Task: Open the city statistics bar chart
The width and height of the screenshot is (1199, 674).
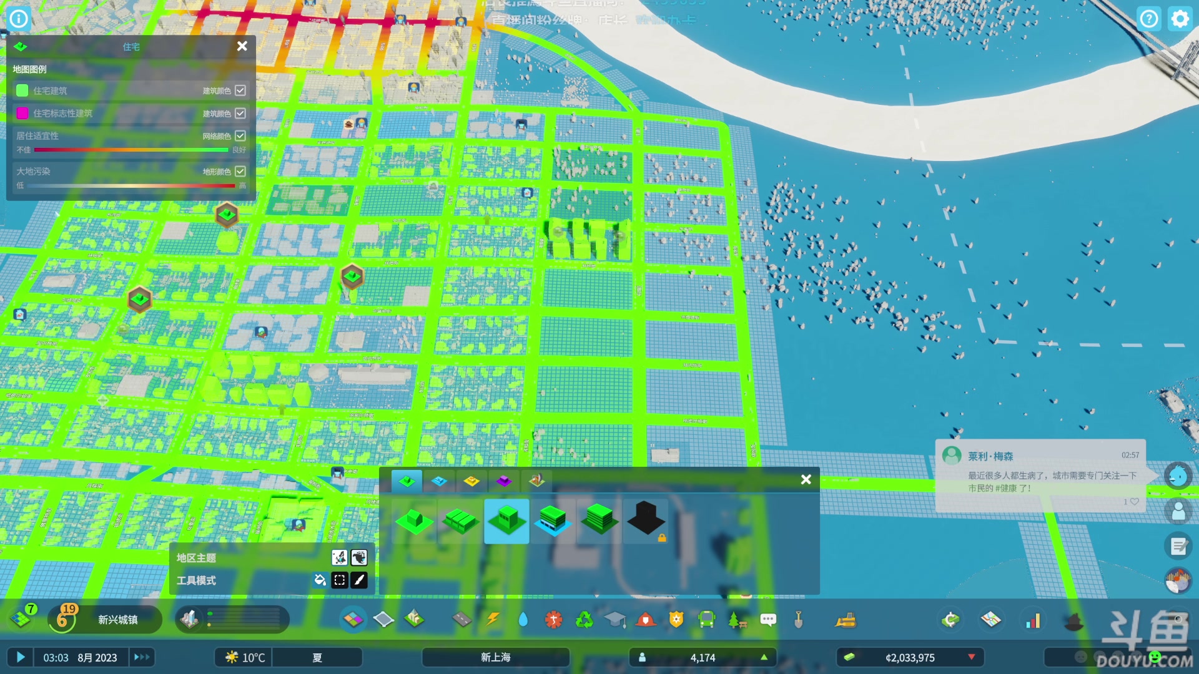Action: [x=1033, y=620]
